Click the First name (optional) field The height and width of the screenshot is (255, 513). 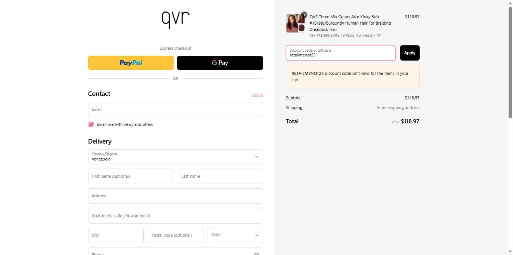[x=131, y=176]
